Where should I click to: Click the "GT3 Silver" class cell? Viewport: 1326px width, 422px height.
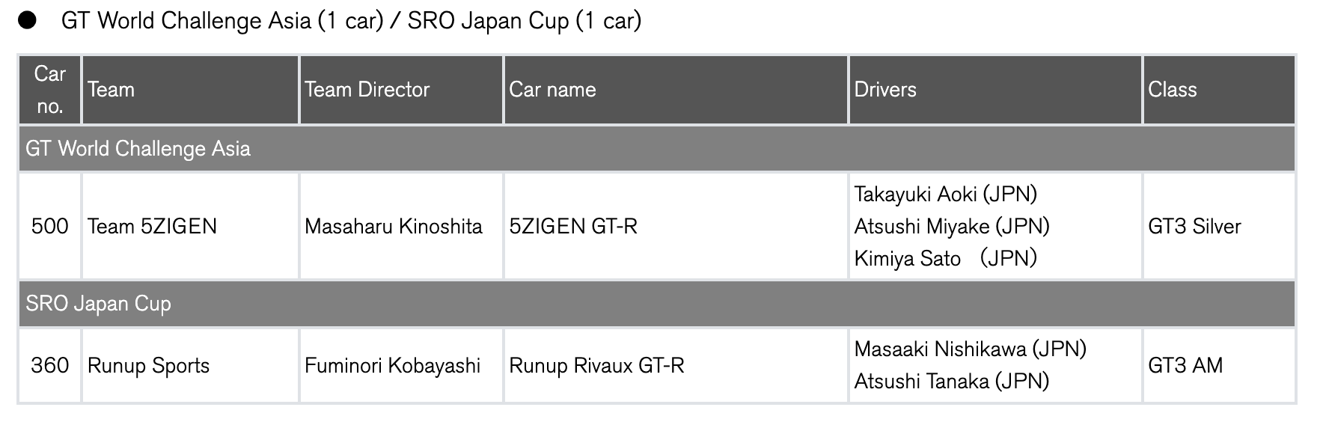pyautogui.click(x=1194, y=226)
